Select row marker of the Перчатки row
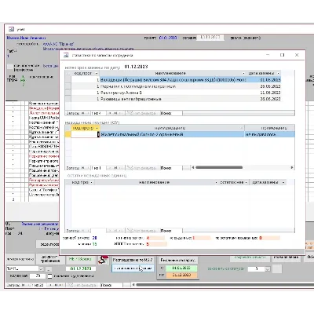Viewport: 314px width, 314px height. click(x=68, y=86)
